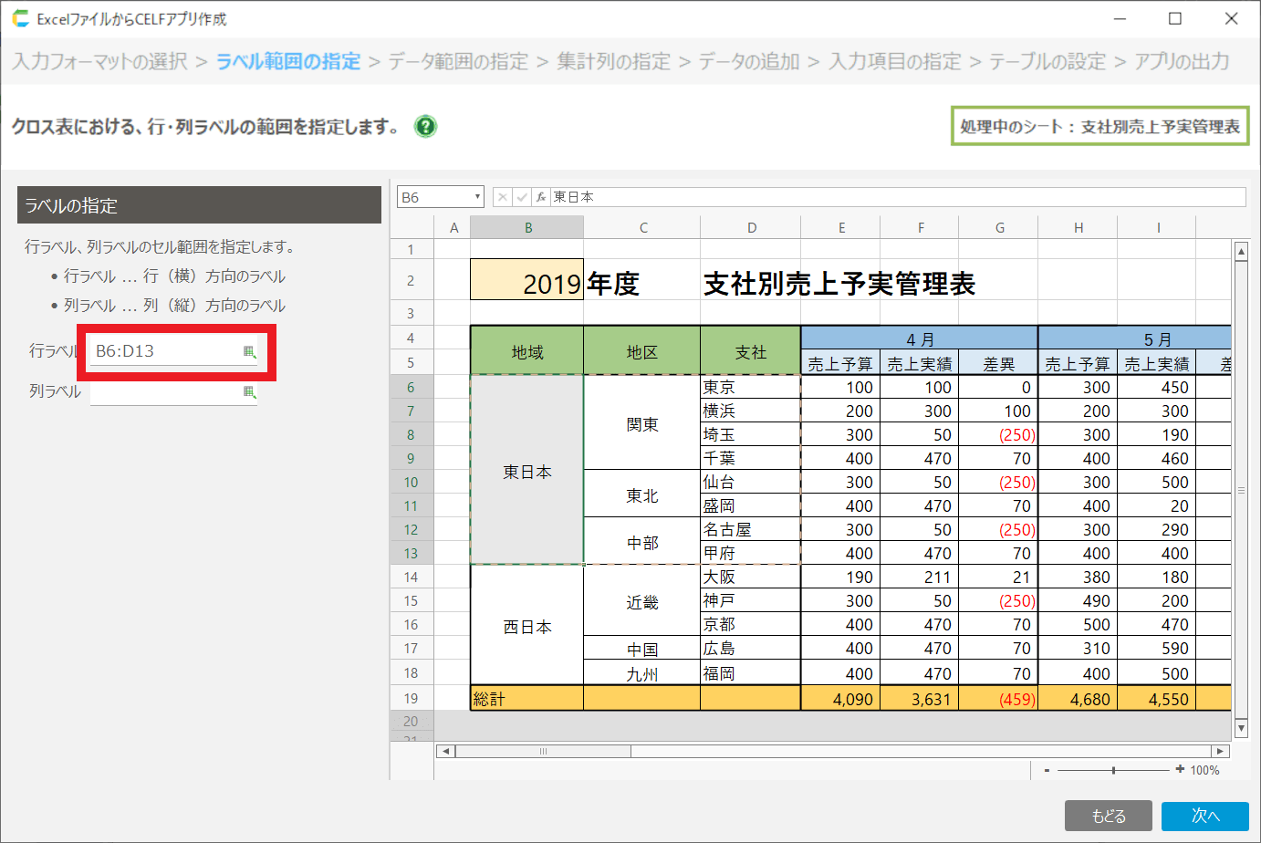Go to 入力フォーマットの選択 step in breadcrumb

100,62
